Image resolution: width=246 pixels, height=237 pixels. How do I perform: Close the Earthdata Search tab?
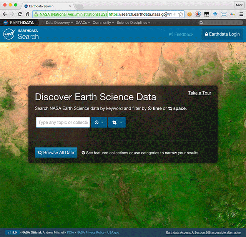click(70, 6)
